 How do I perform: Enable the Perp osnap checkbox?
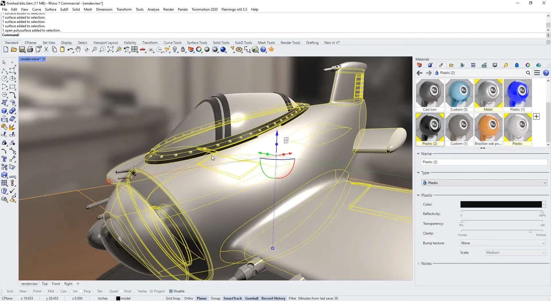point(81,291)
